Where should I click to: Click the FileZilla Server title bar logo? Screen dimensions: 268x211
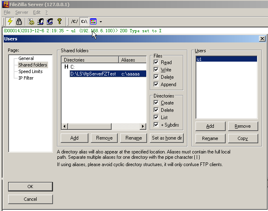[x=5, y=4]
